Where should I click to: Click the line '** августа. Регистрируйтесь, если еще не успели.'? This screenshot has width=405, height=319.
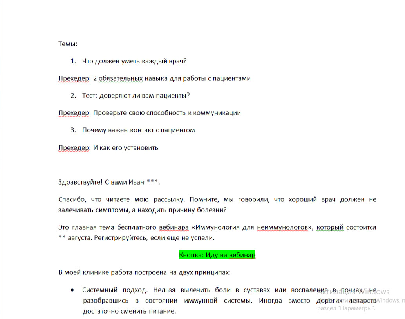(x=136, y=238)
